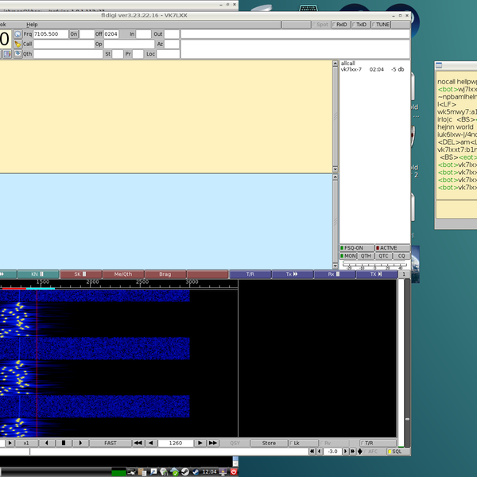Select vk7lxx-7 entry in heard list
The width and height of the screenshot is (477, 477).
pyautogui.click(x=351, y=70)
